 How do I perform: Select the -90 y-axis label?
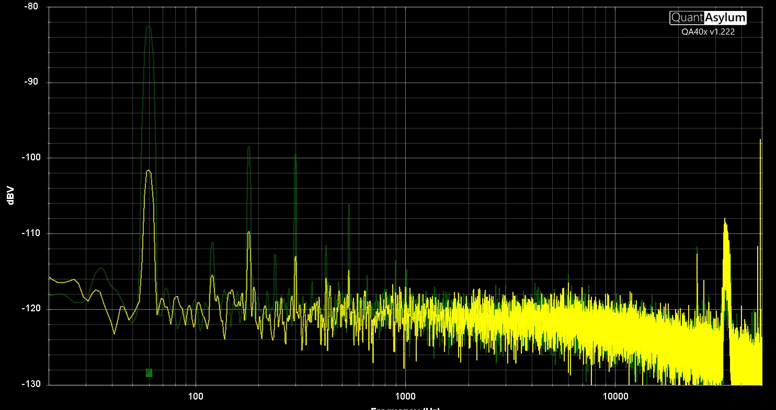[x=31, y=83]
